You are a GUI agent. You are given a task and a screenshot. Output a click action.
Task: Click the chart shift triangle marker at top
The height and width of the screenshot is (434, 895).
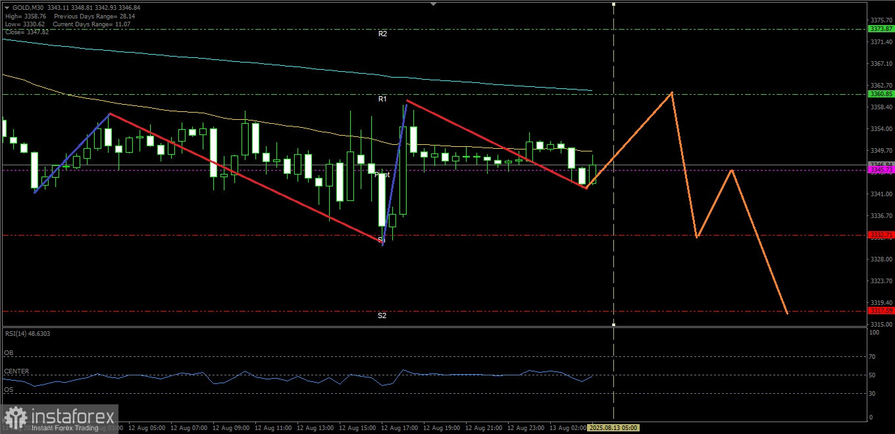pos(433,4)
